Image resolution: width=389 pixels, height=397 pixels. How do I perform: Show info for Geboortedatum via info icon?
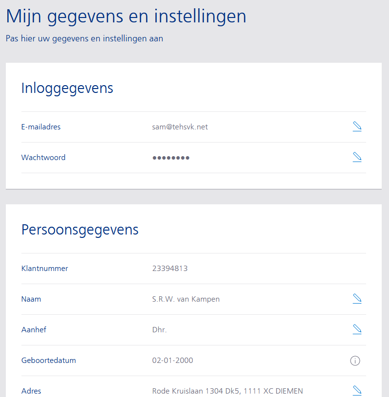[355, 361]
